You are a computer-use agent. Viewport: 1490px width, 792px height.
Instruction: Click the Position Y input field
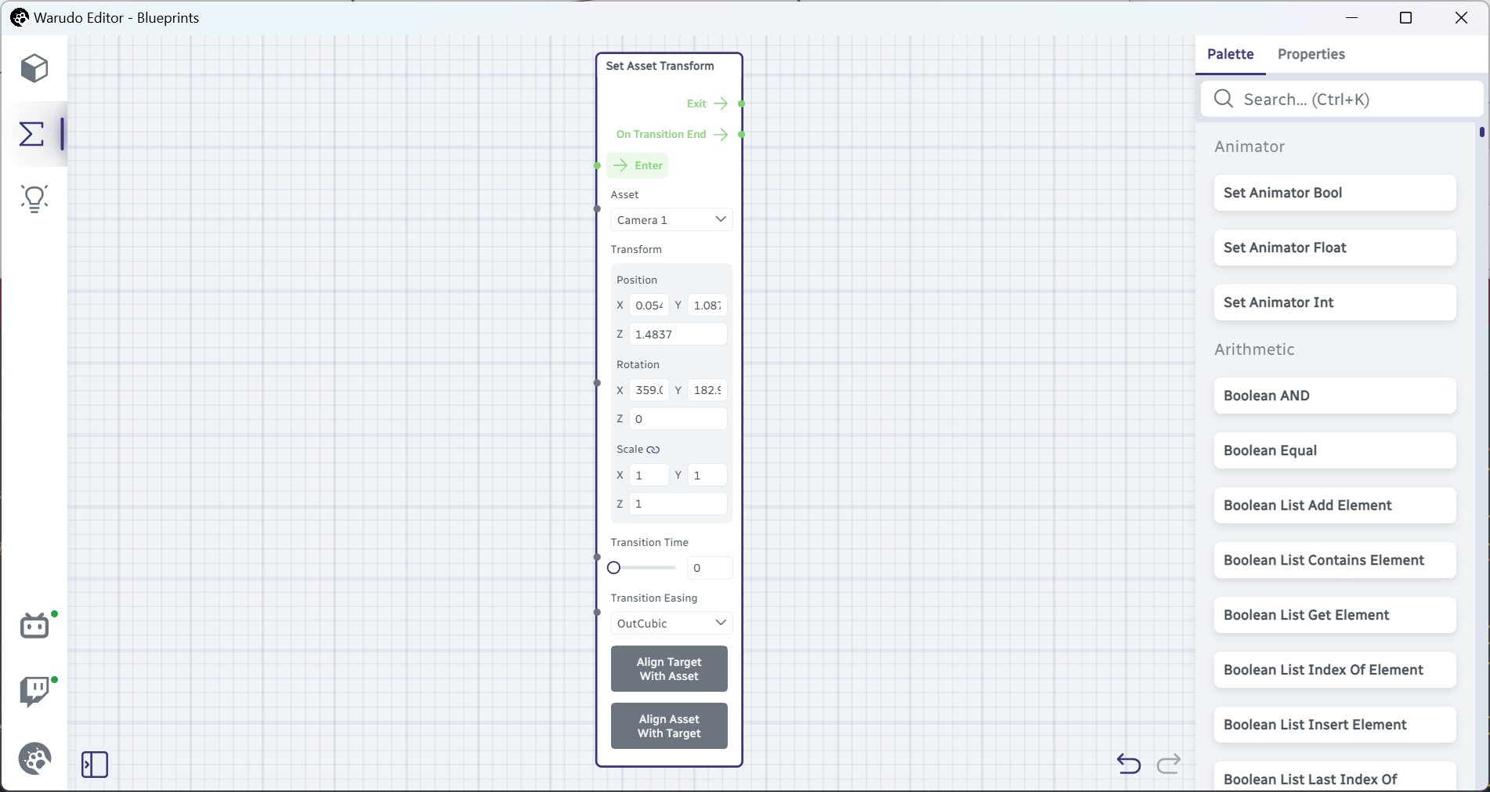click(707, 305)
